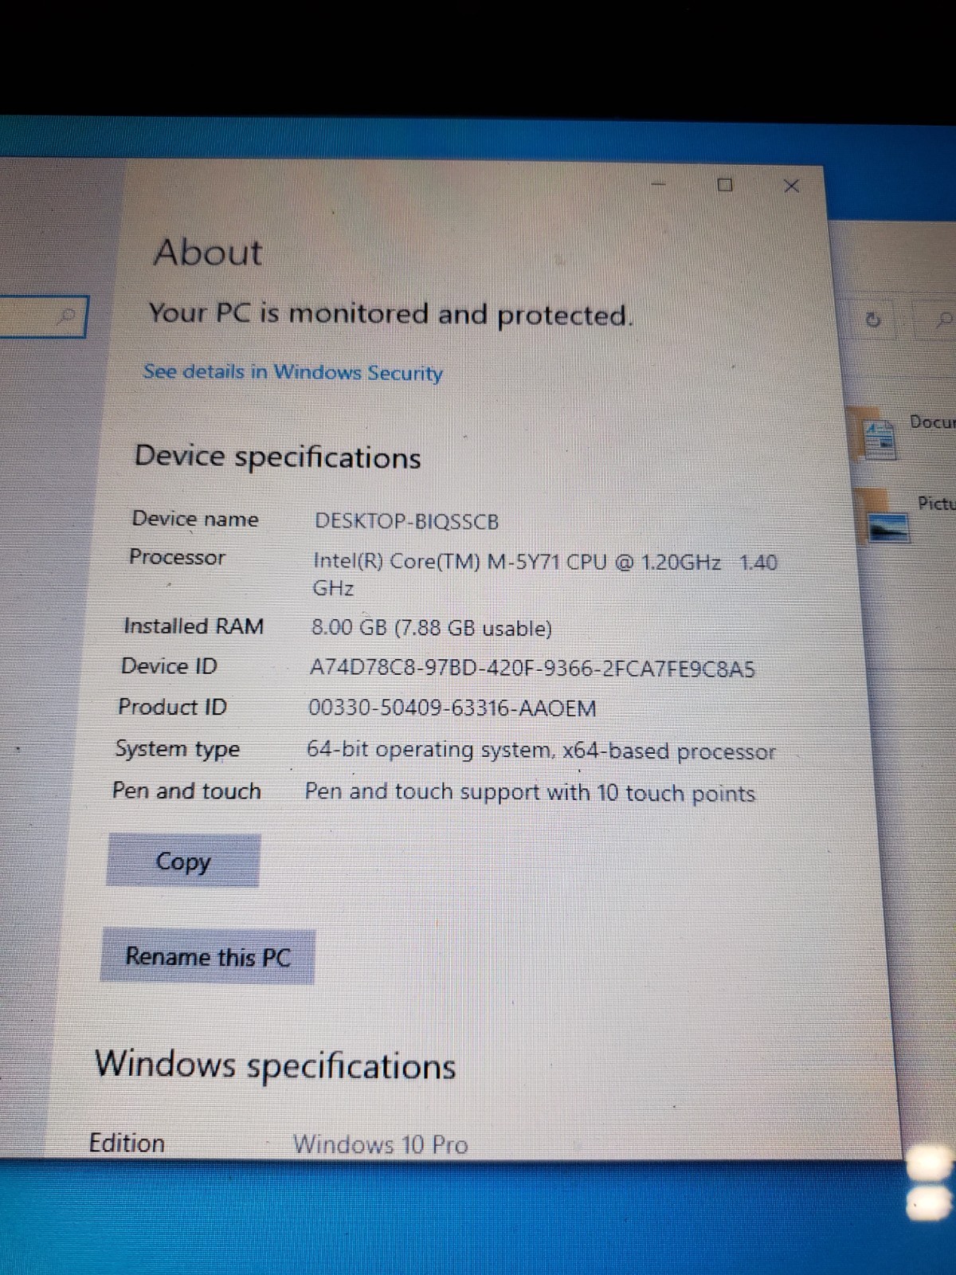Screen dimensions: 956x1275
Task: Maximize the About settings window
Action: (725, 185)
